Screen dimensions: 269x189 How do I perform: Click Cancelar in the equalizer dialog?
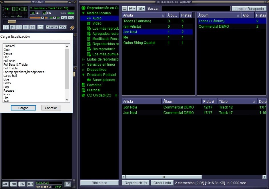click(x=51, y=108)
